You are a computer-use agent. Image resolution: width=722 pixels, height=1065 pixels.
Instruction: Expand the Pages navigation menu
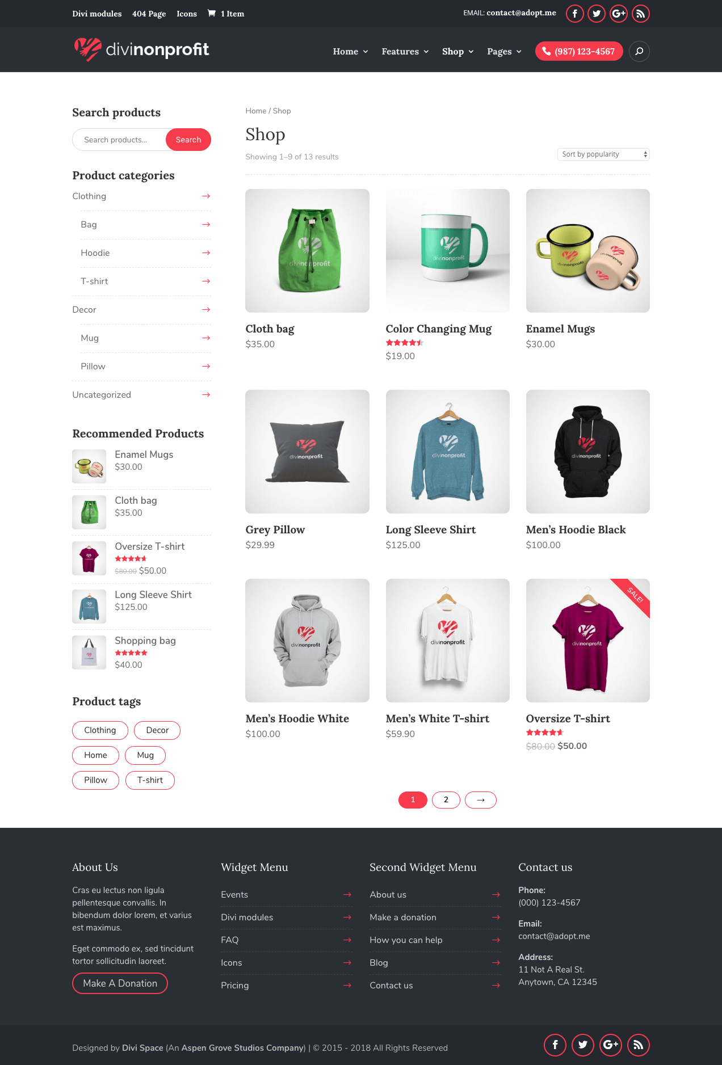(504, 52)
